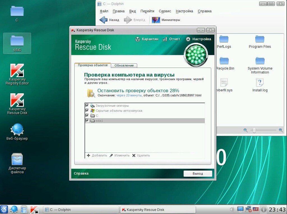Image resolution: width=287 pixels, height=214 pixels.
Task: Switch to Kaspersky Rescue Disk taskbar entry
Action: coord(158,210)
